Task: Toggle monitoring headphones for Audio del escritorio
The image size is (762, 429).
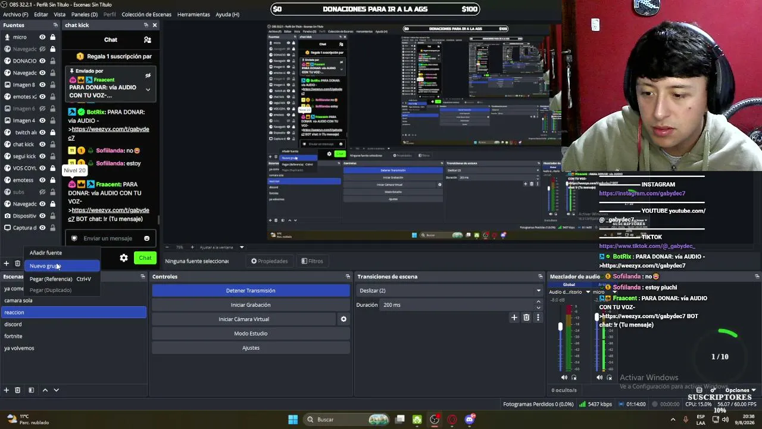Action: point(574,377)
